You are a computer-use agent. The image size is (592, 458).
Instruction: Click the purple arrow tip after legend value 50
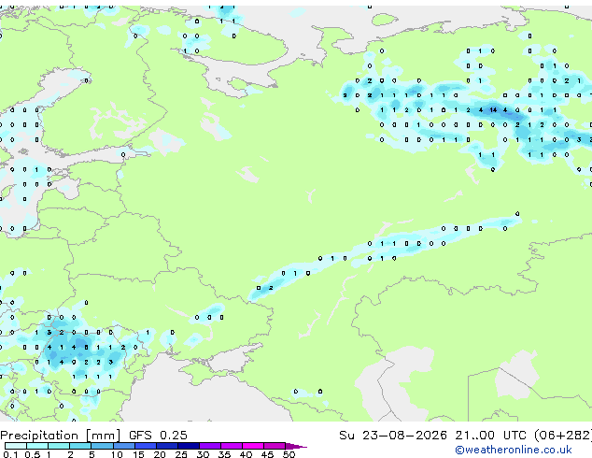click(296, 446)
